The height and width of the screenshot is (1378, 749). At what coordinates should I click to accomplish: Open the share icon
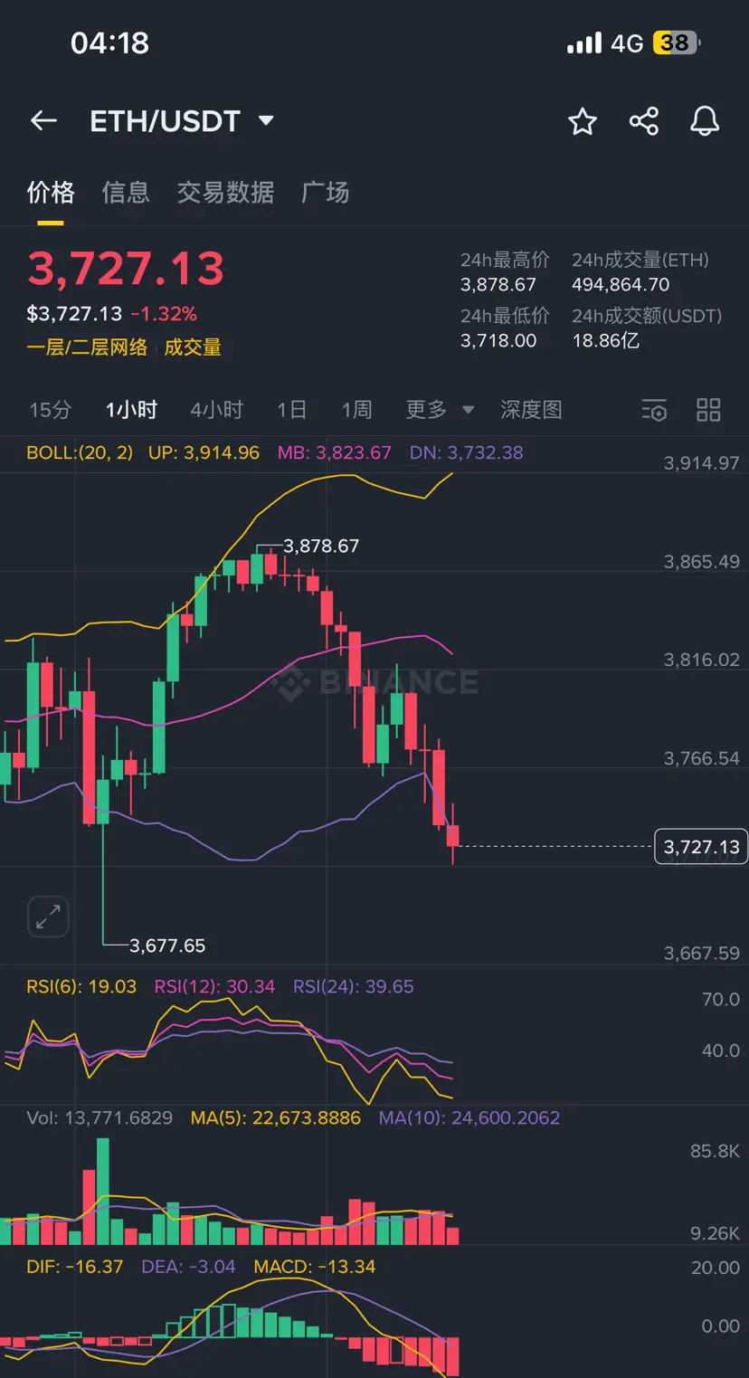644,121
